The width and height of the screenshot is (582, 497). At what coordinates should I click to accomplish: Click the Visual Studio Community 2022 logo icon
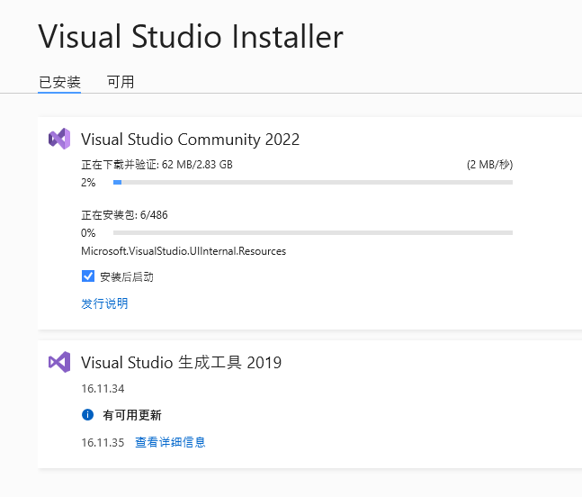point(59,139)
